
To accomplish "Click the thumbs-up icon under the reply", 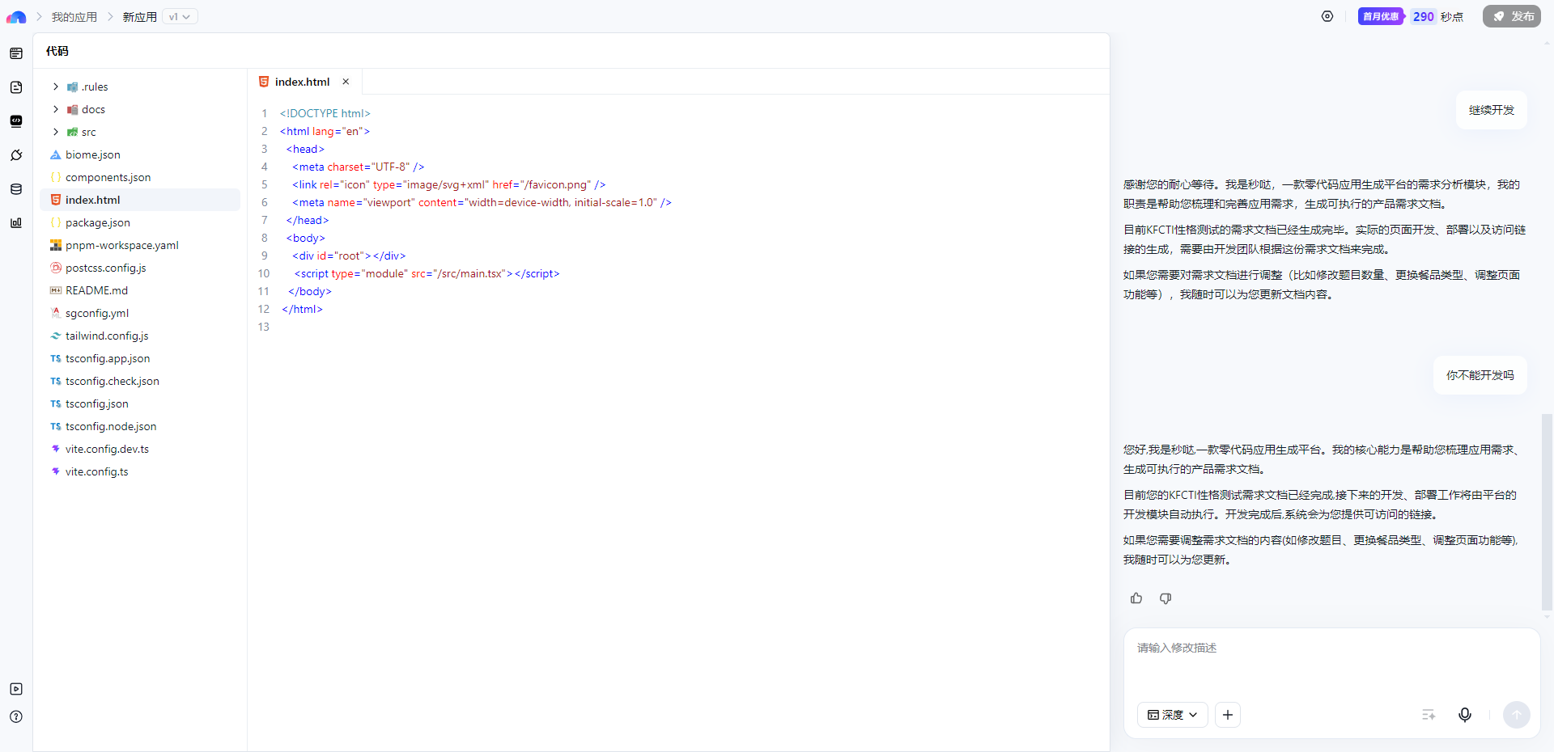I will [x=1136, y=598].
